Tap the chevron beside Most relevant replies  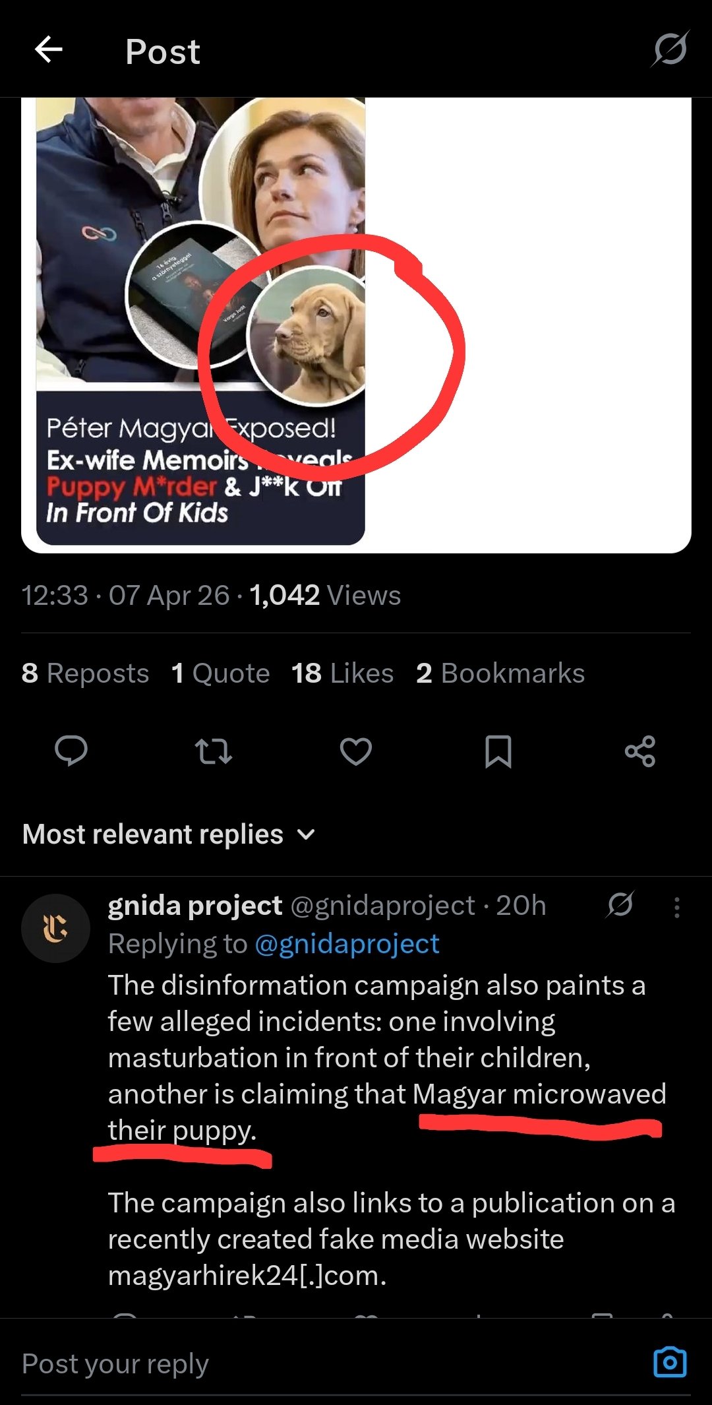(x=306, y=834)
